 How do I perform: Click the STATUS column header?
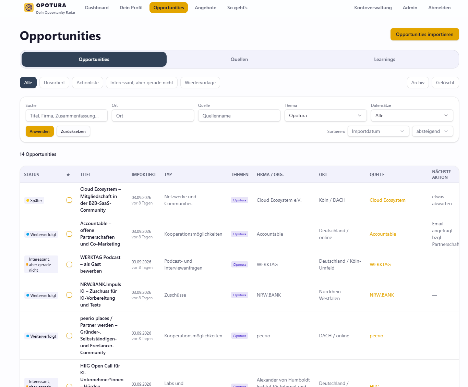click(x=32, y=175)
